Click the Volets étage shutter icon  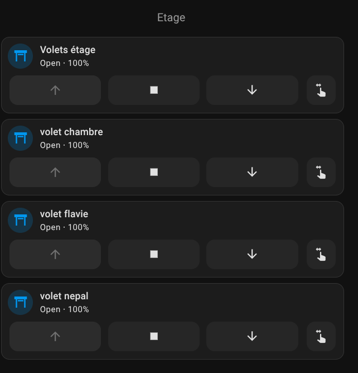pos(21,56)
